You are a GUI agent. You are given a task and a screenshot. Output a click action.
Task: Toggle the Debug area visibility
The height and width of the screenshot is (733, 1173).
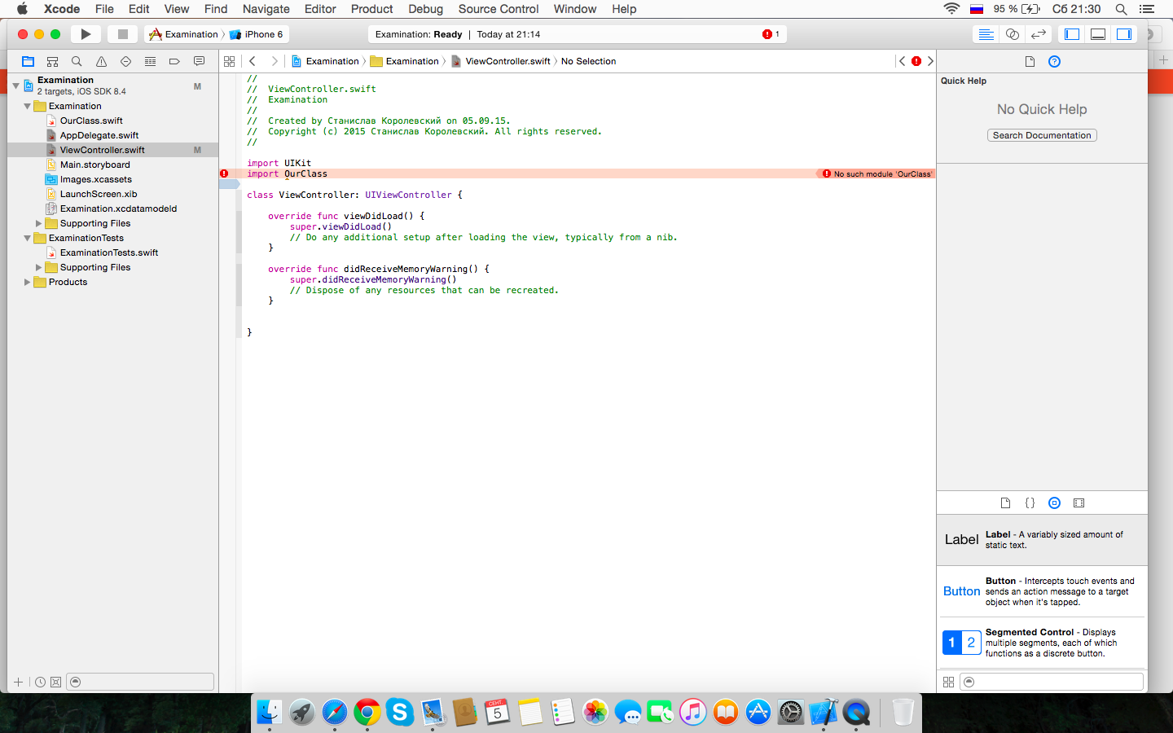pos(1098,34)
